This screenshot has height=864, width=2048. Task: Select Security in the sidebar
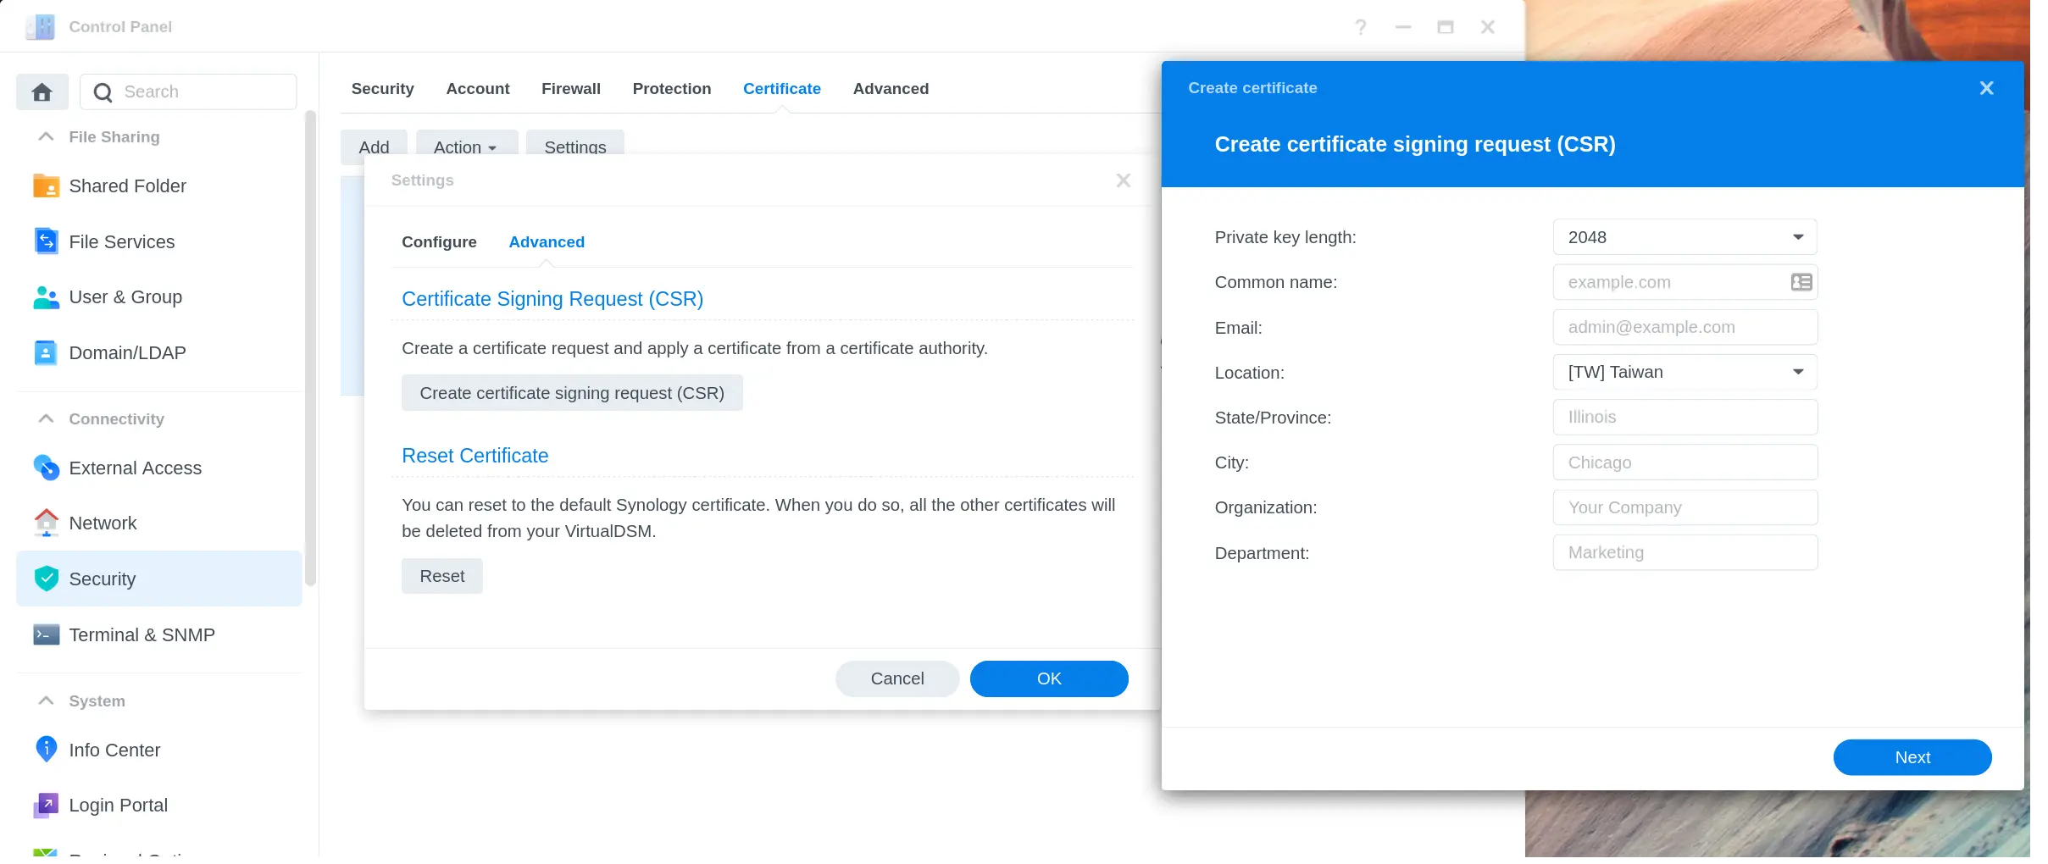[x=159, y=579]
